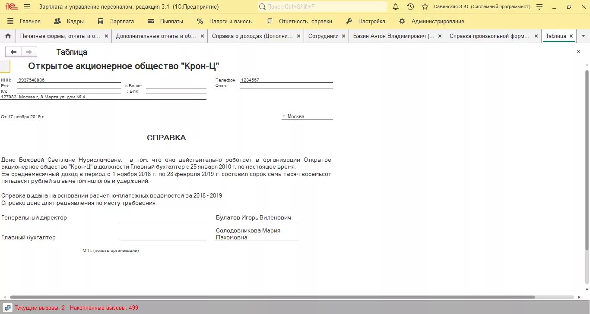
Task: Close the Дополнительные отчеты tab
Action: [202, 36]
